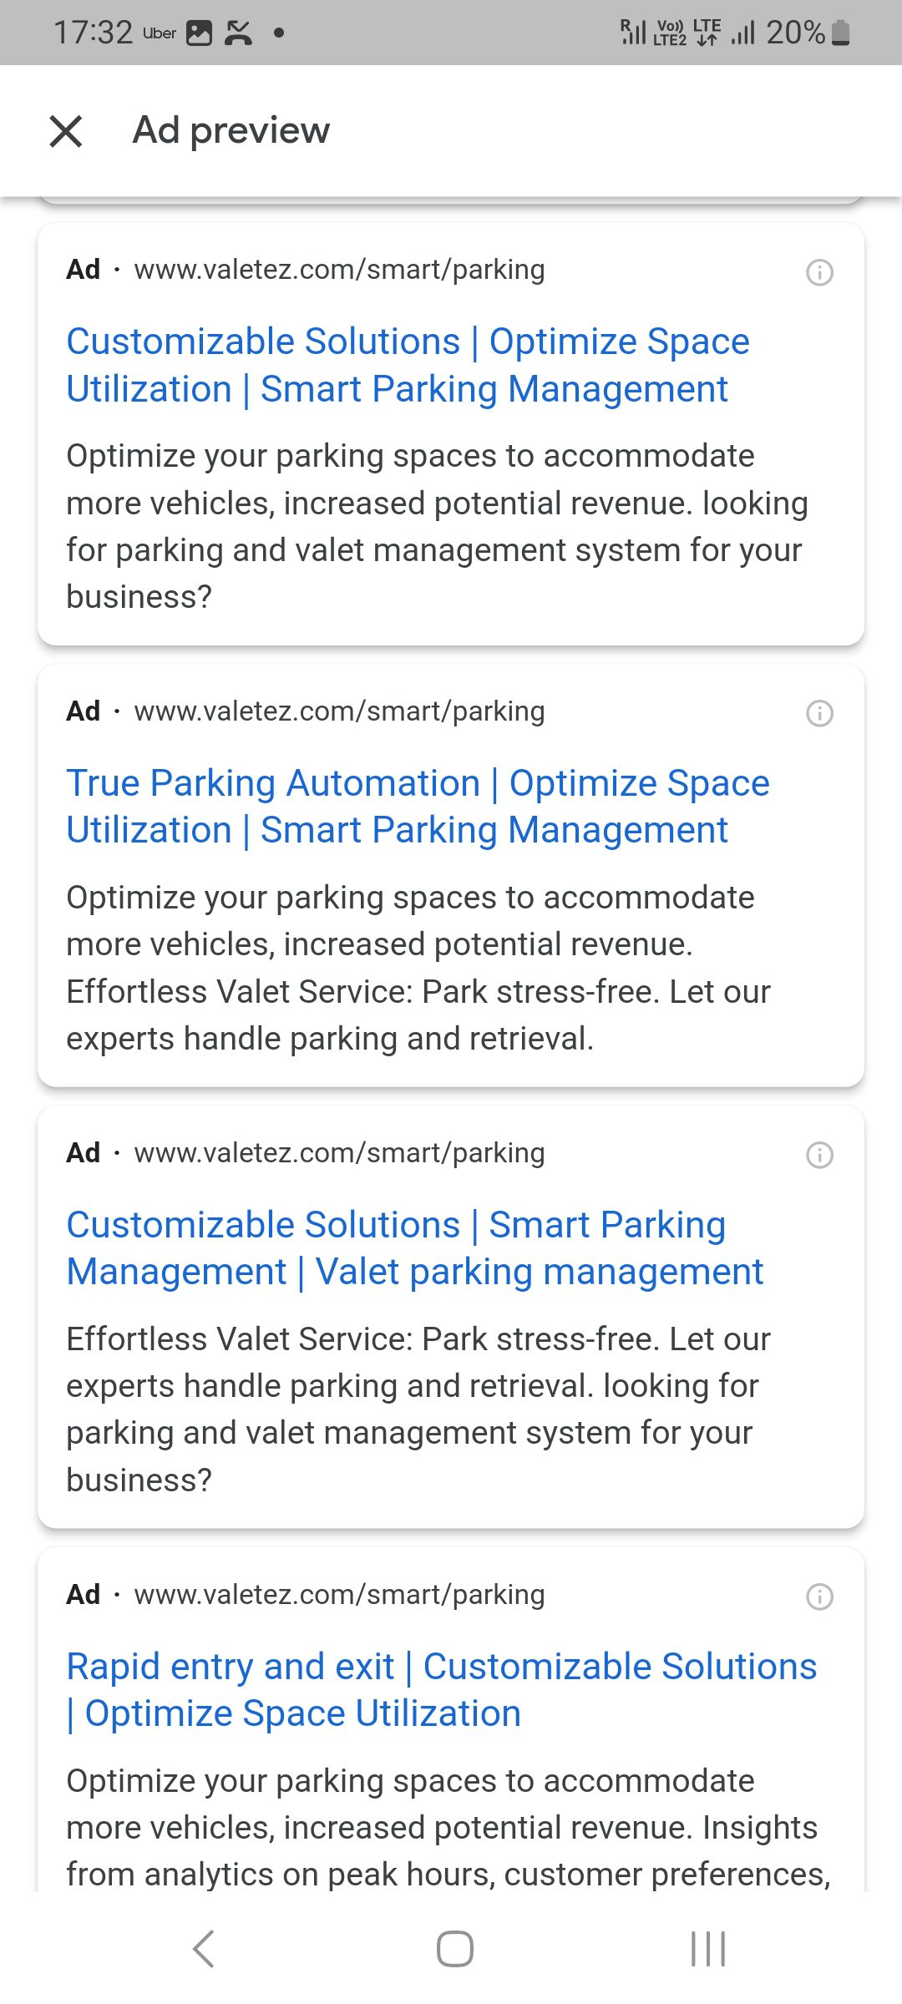Tap 'Ad preview' page title

(231, 130)
